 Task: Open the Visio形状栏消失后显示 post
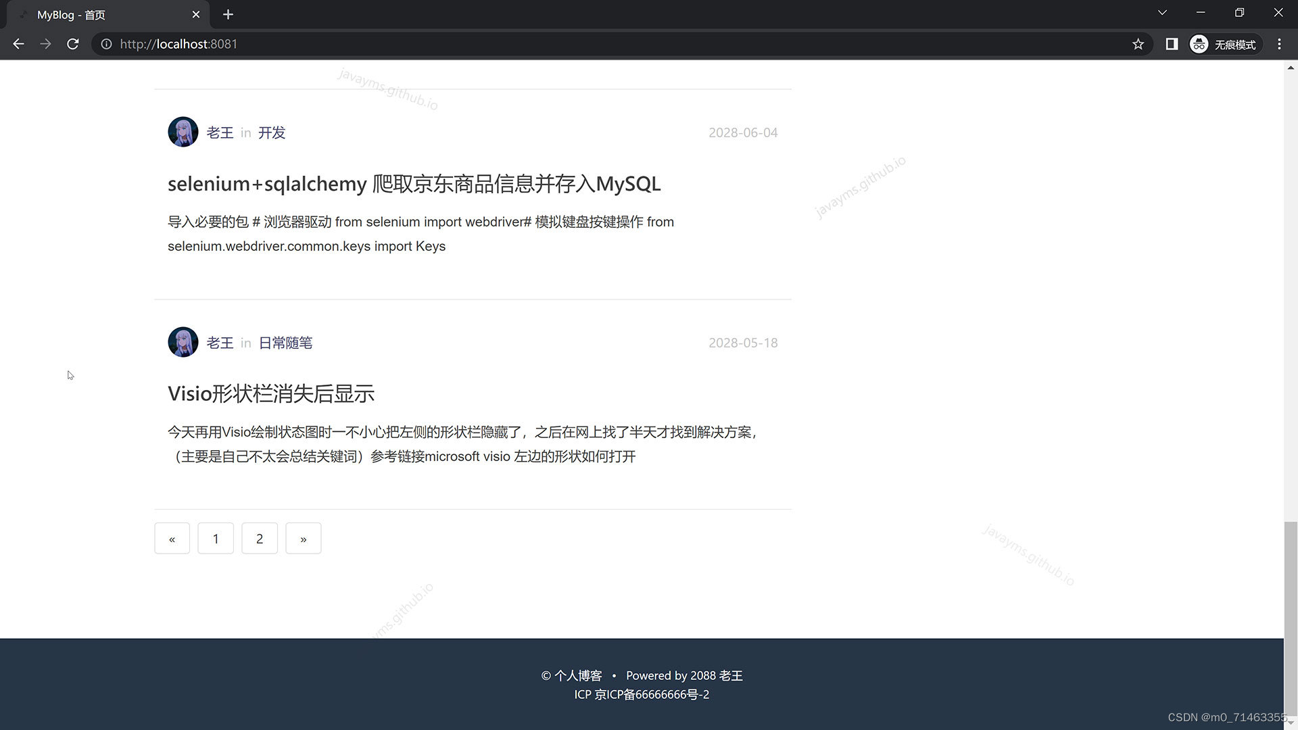coord(270,393)
